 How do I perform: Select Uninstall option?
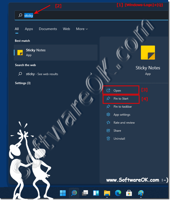(x=119, y=139)
